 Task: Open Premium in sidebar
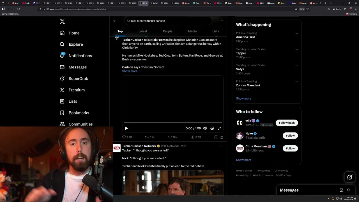72,90
